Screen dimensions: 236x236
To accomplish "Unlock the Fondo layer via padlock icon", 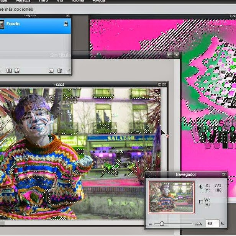I will (66, 24).
